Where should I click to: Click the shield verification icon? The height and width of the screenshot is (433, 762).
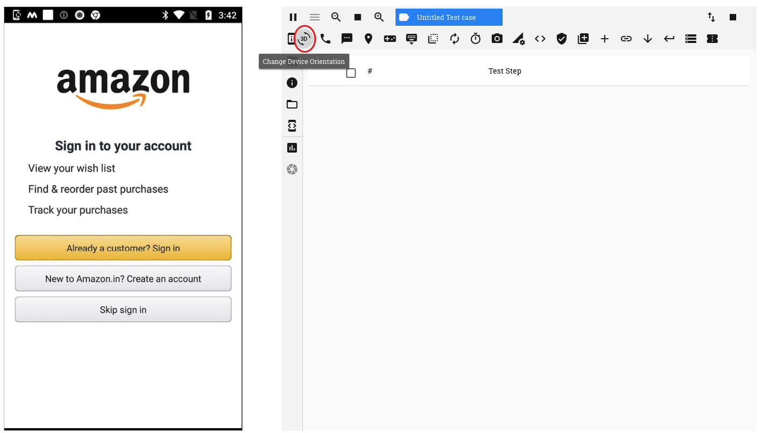[x=561, y=39]
